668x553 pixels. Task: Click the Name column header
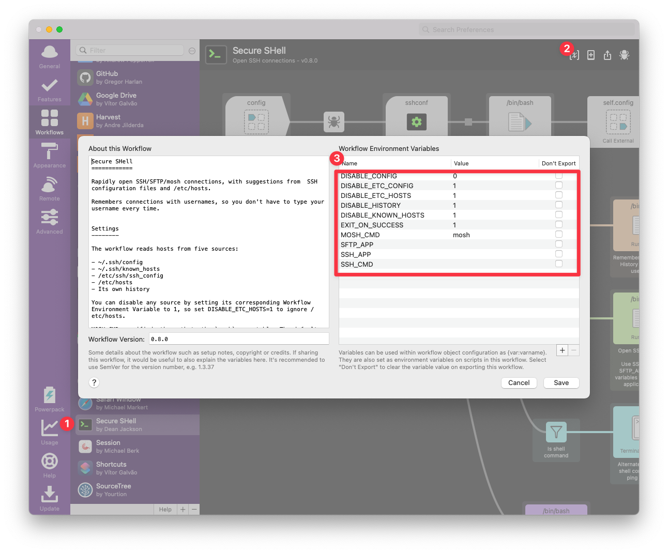[395, 163]
